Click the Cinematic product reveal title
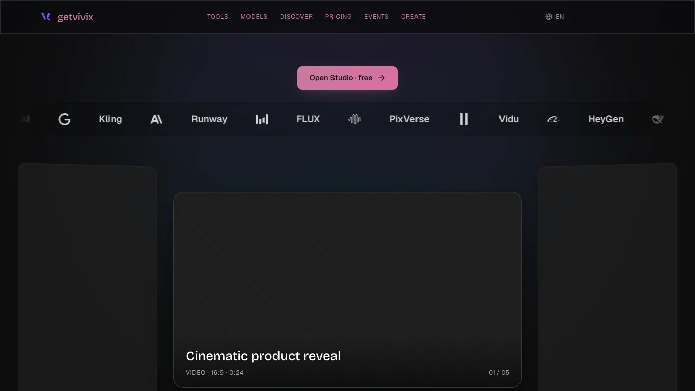Image resolution: width=695 pixels, height=391 pixels. click(263, 356)
